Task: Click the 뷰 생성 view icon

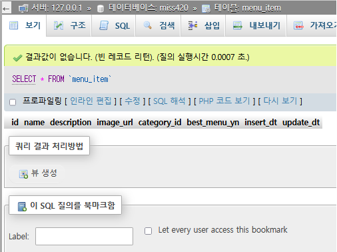Action: pos(23,174)
